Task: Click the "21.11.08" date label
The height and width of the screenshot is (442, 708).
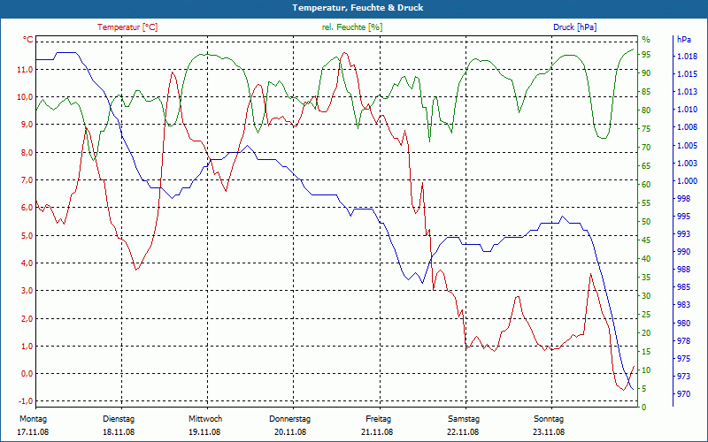Action: point(377,432)
